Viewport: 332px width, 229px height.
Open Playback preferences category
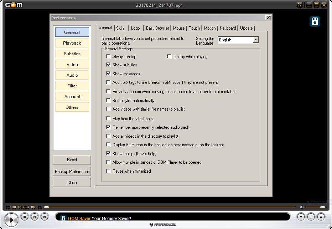coord(72,43)
